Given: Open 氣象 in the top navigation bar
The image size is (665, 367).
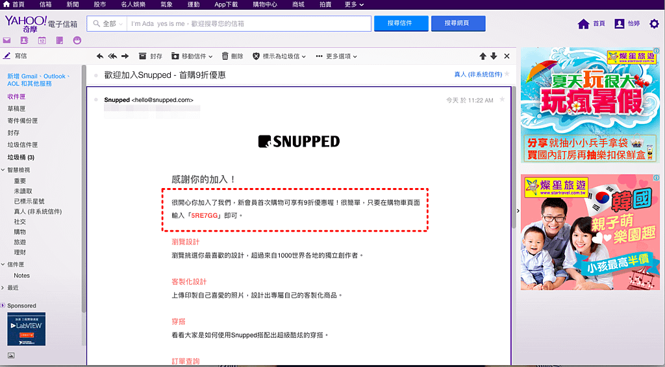Looking at the screenshot, I should (x=167, y=5).
